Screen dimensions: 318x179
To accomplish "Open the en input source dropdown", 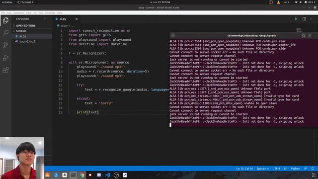I will click(287, 2).
